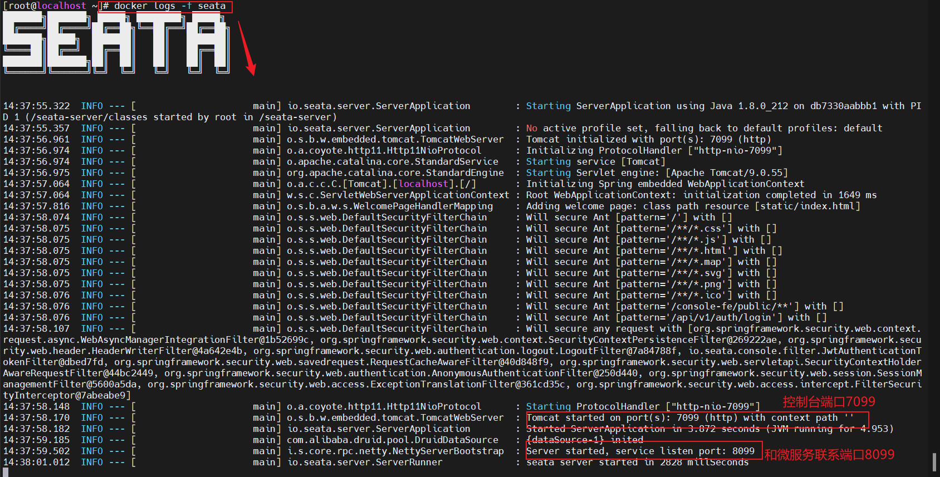
Task: Click 'seata server started in 2828 milliSeconds'
Action: [x=638, y=462]
